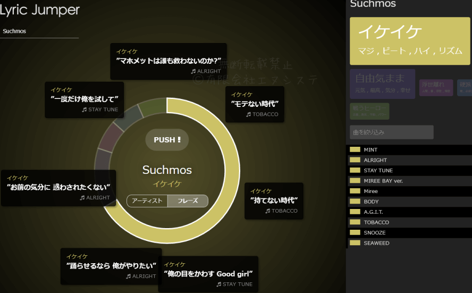Select the large イケイケ topic tile
Viewport: 472px width, 293px height.
[x=410, y=41]
